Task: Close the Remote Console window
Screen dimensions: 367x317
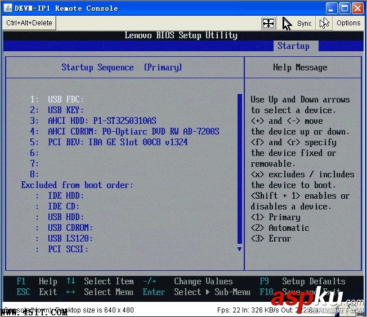Action: coord(358,8)
